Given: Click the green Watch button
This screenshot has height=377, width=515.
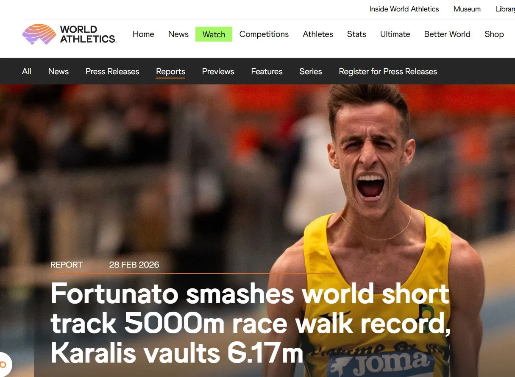Looking at the screenshot, I should [x=214, y=34].
